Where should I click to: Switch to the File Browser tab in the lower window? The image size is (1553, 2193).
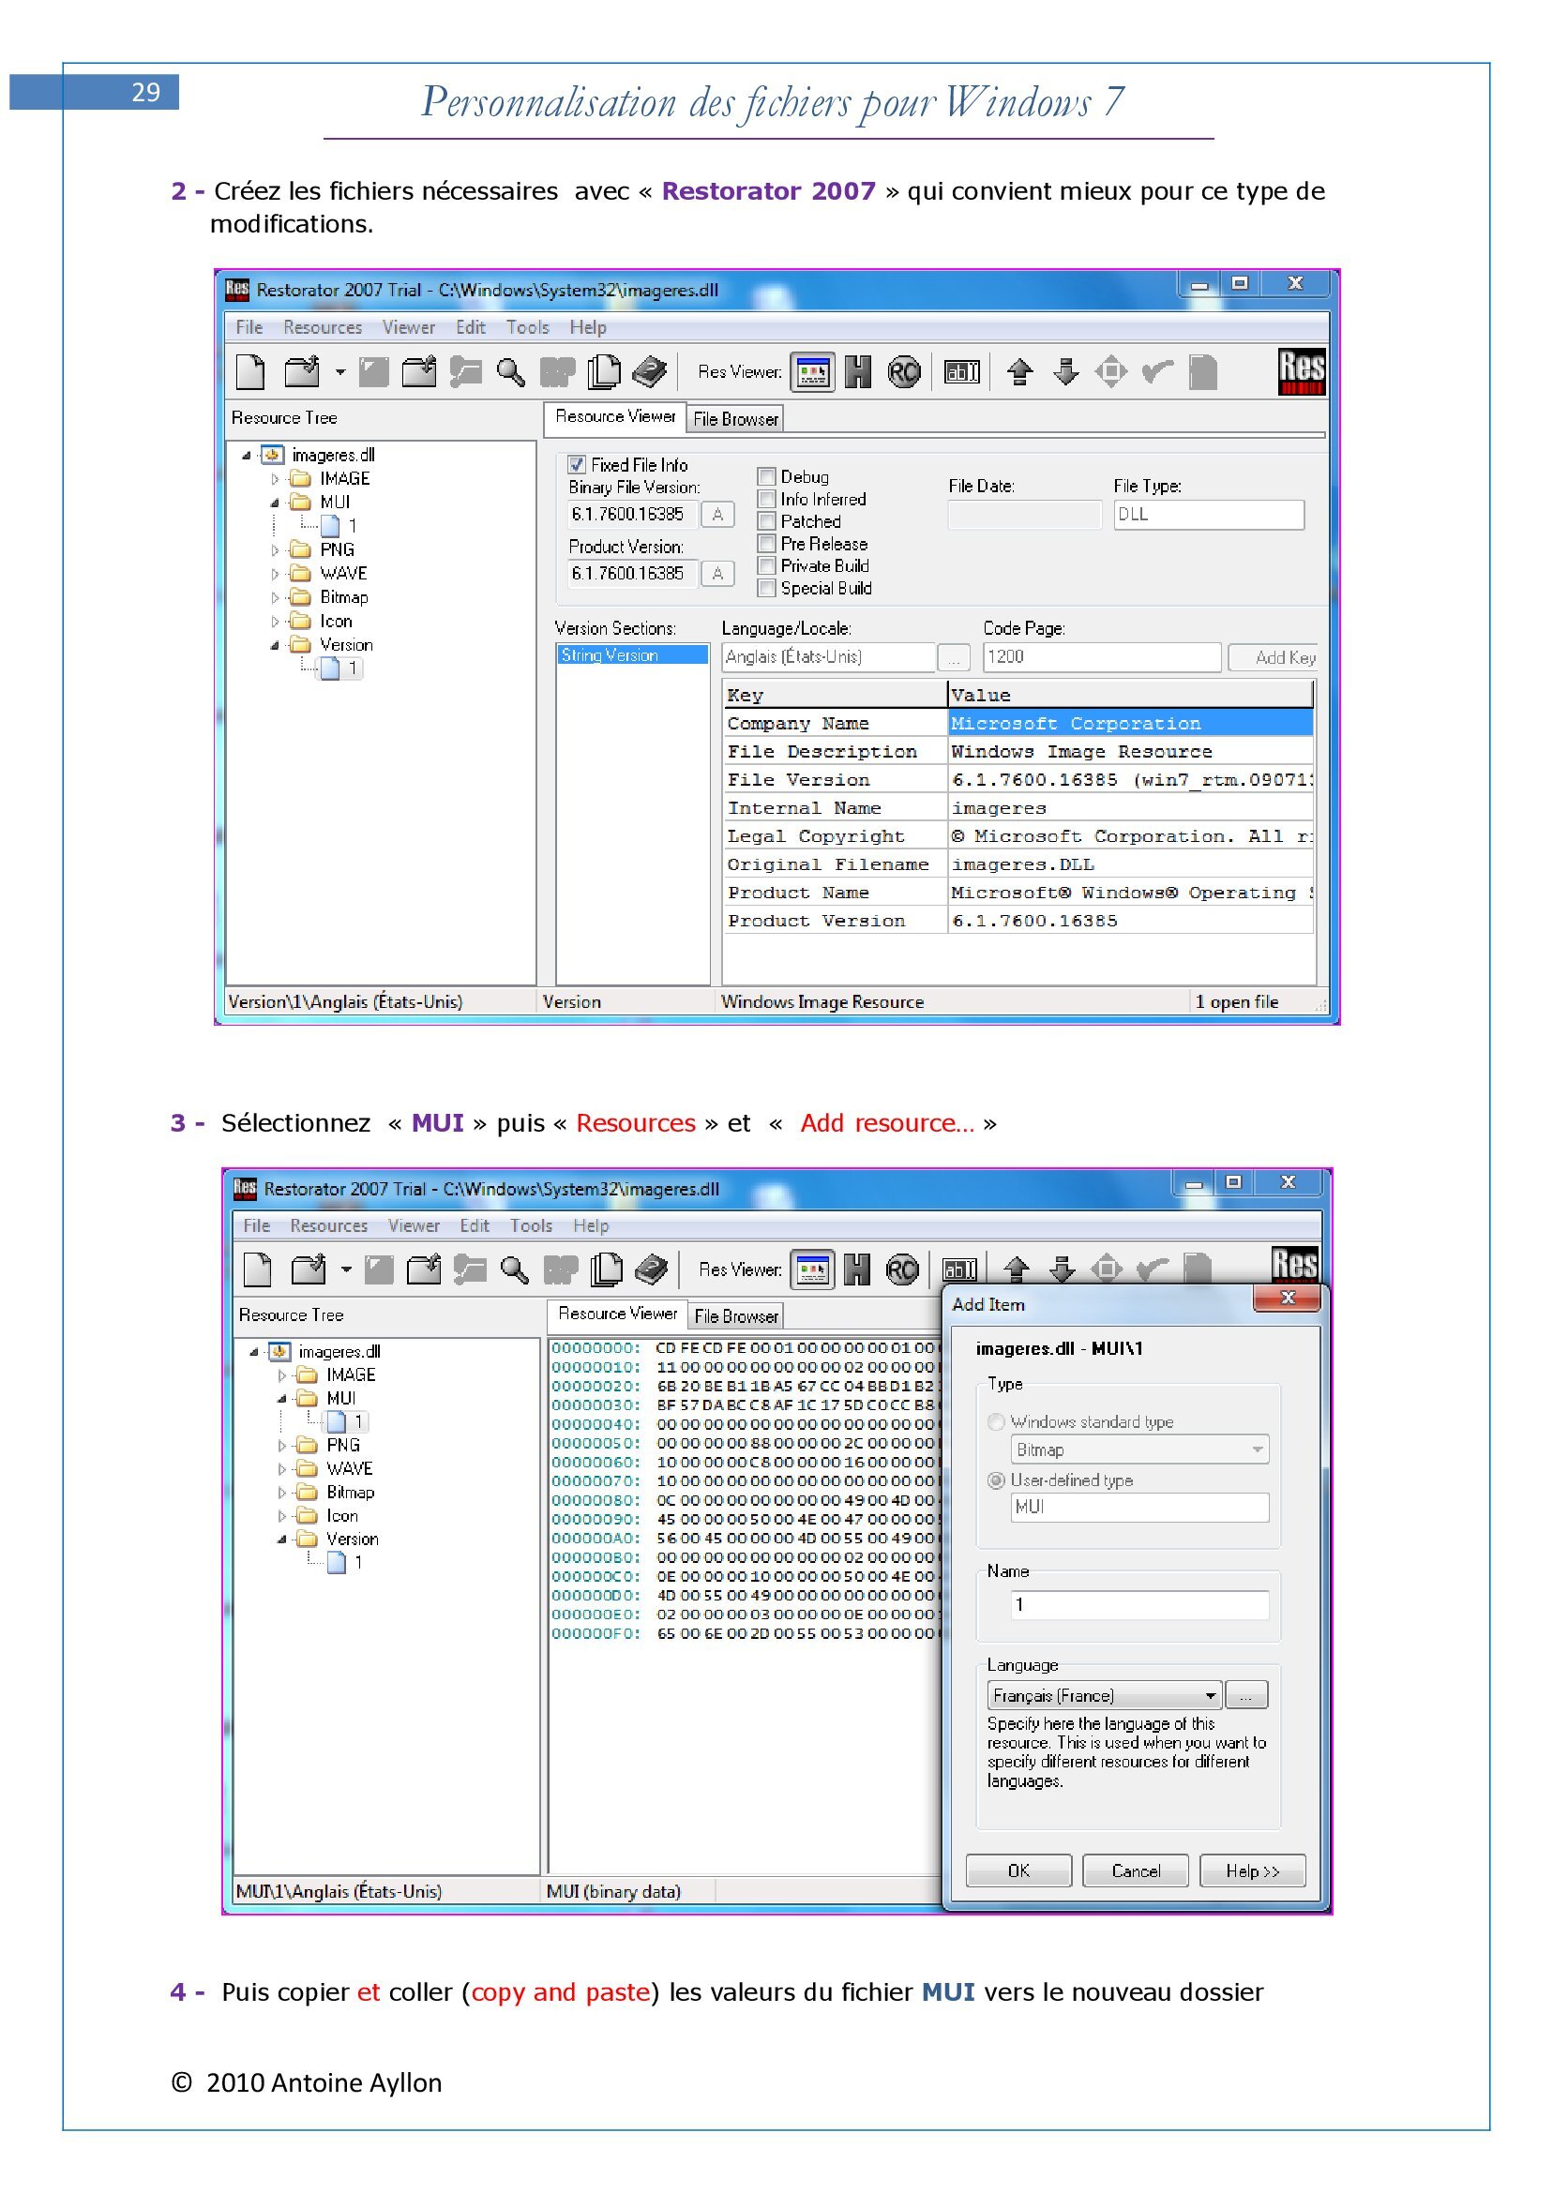tap(736, 1316)
